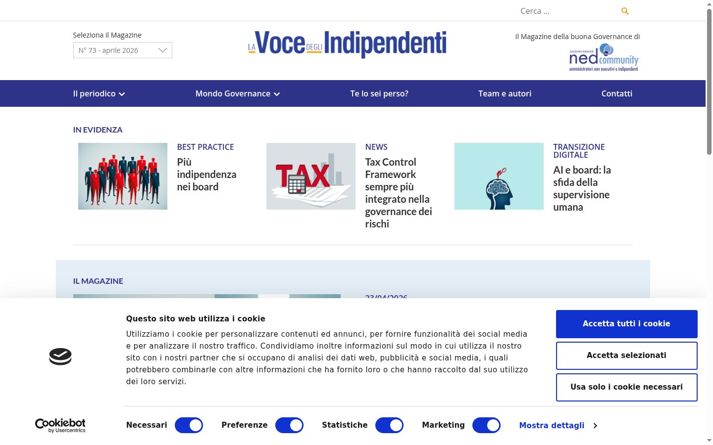
Task: Open the AI brain head article thumbnail
Action: pyautogui.click(x=499, y=176)
